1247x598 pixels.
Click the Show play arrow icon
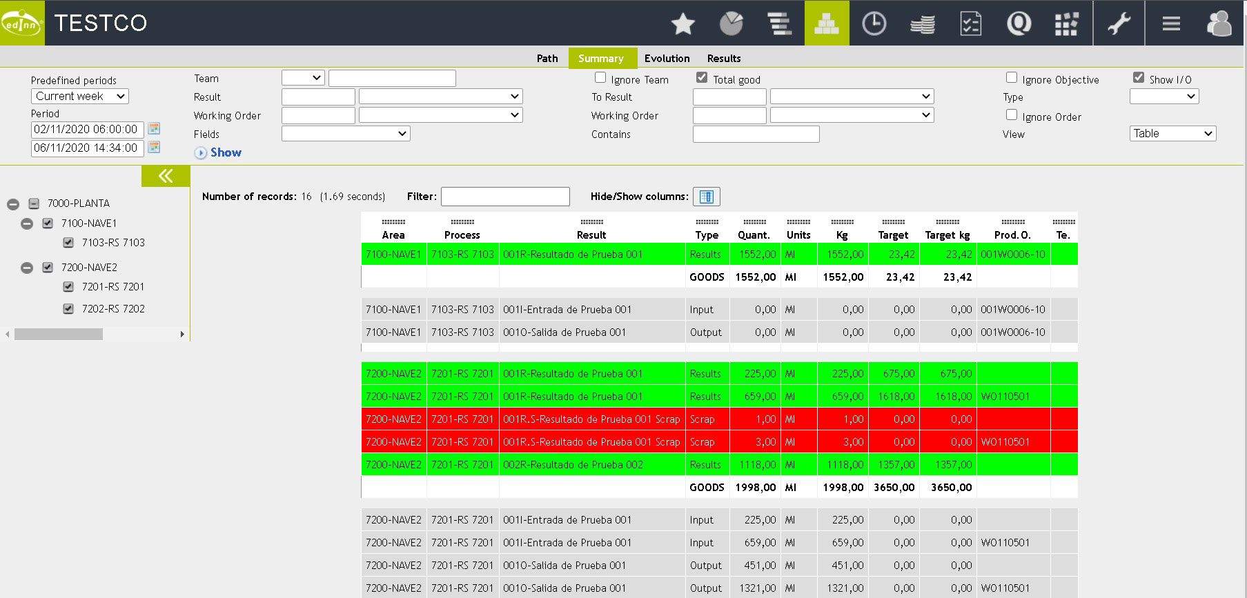tap(201, 153)
